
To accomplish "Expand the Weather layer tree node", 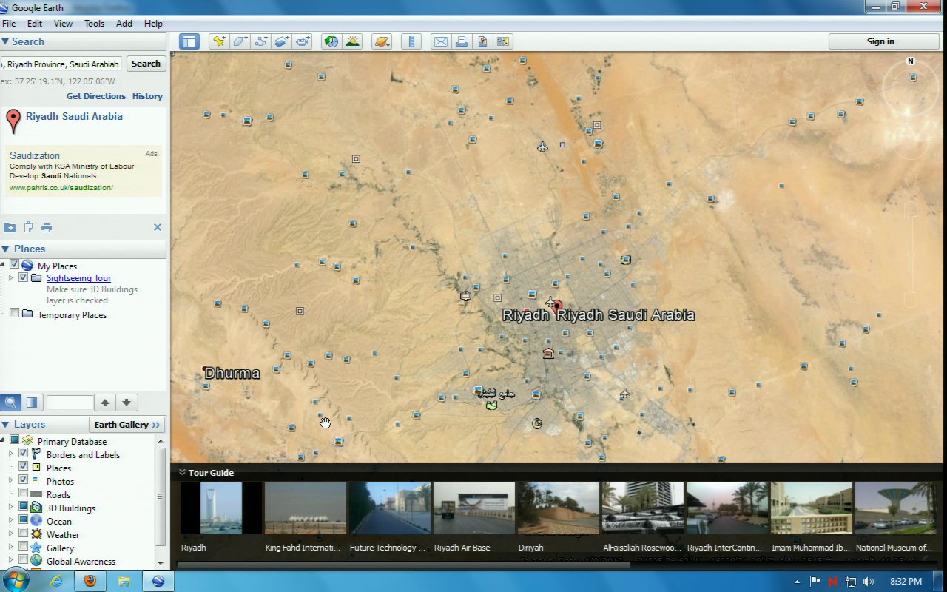I will [x=11, y=534].
